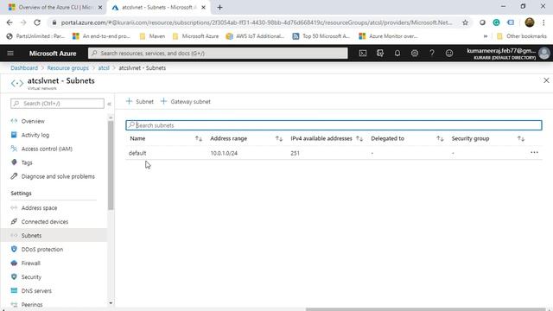The height and width of the screenshot is (311, 553).
Task: Open the account avatar menu
Action: click(x=544, y=54)
